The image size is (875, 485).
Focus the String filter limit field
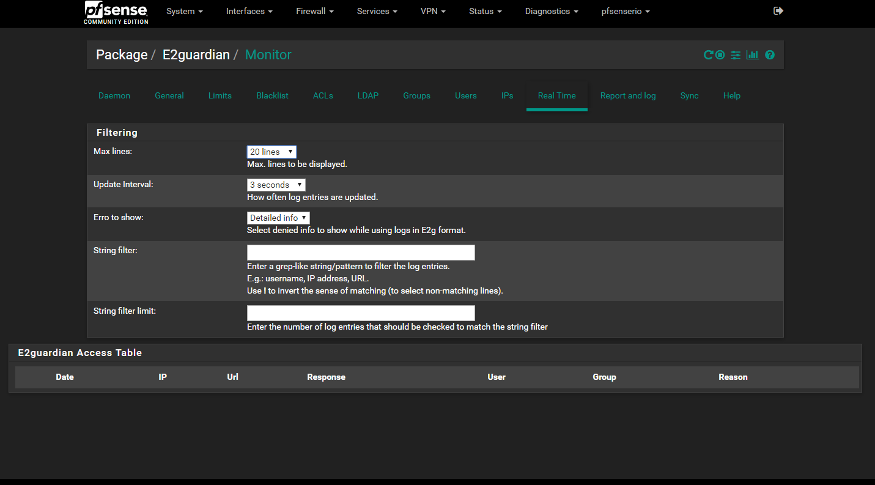(361, 313)
